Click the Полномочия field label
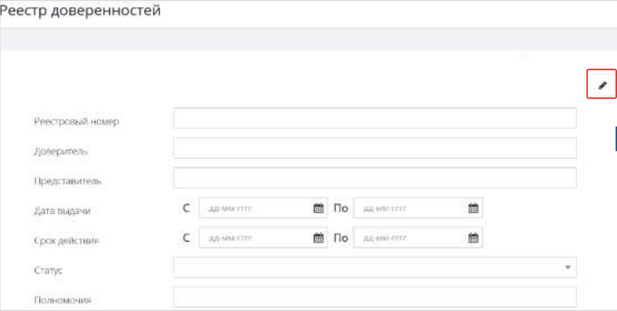Viewport: 617px width, 311px height. (x=63, y=300)
